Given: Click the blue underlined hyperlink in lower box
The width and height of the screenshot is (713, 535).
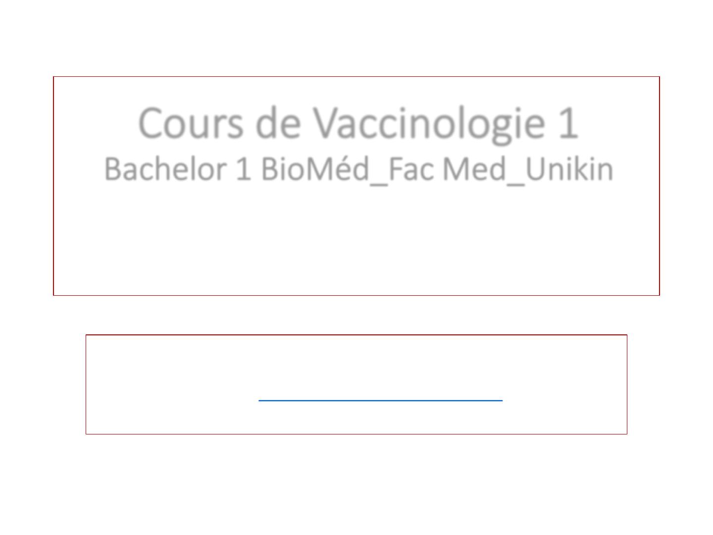Looking at the screenshot, I should 380,399.
